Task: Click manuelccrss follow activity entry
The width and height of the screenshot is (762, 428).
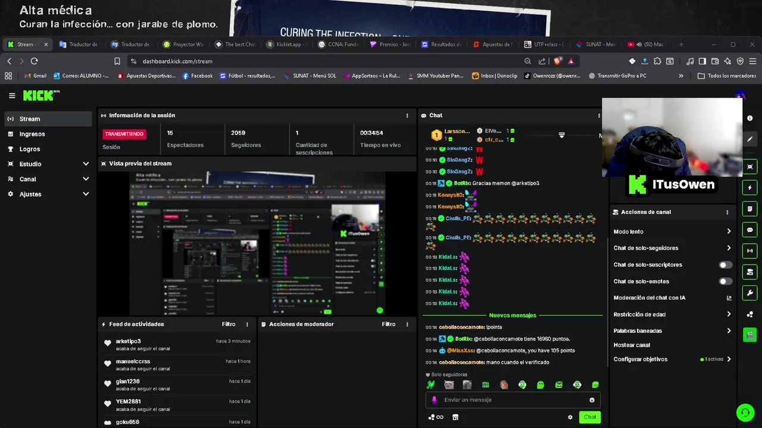Action: (177, 365)
